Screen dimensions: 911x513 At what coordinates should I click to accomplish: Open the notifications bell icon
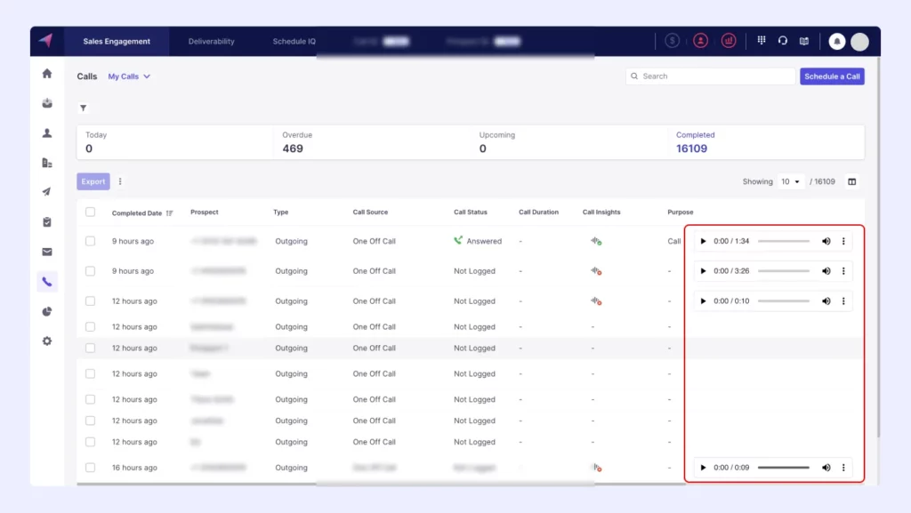point(836,41)
